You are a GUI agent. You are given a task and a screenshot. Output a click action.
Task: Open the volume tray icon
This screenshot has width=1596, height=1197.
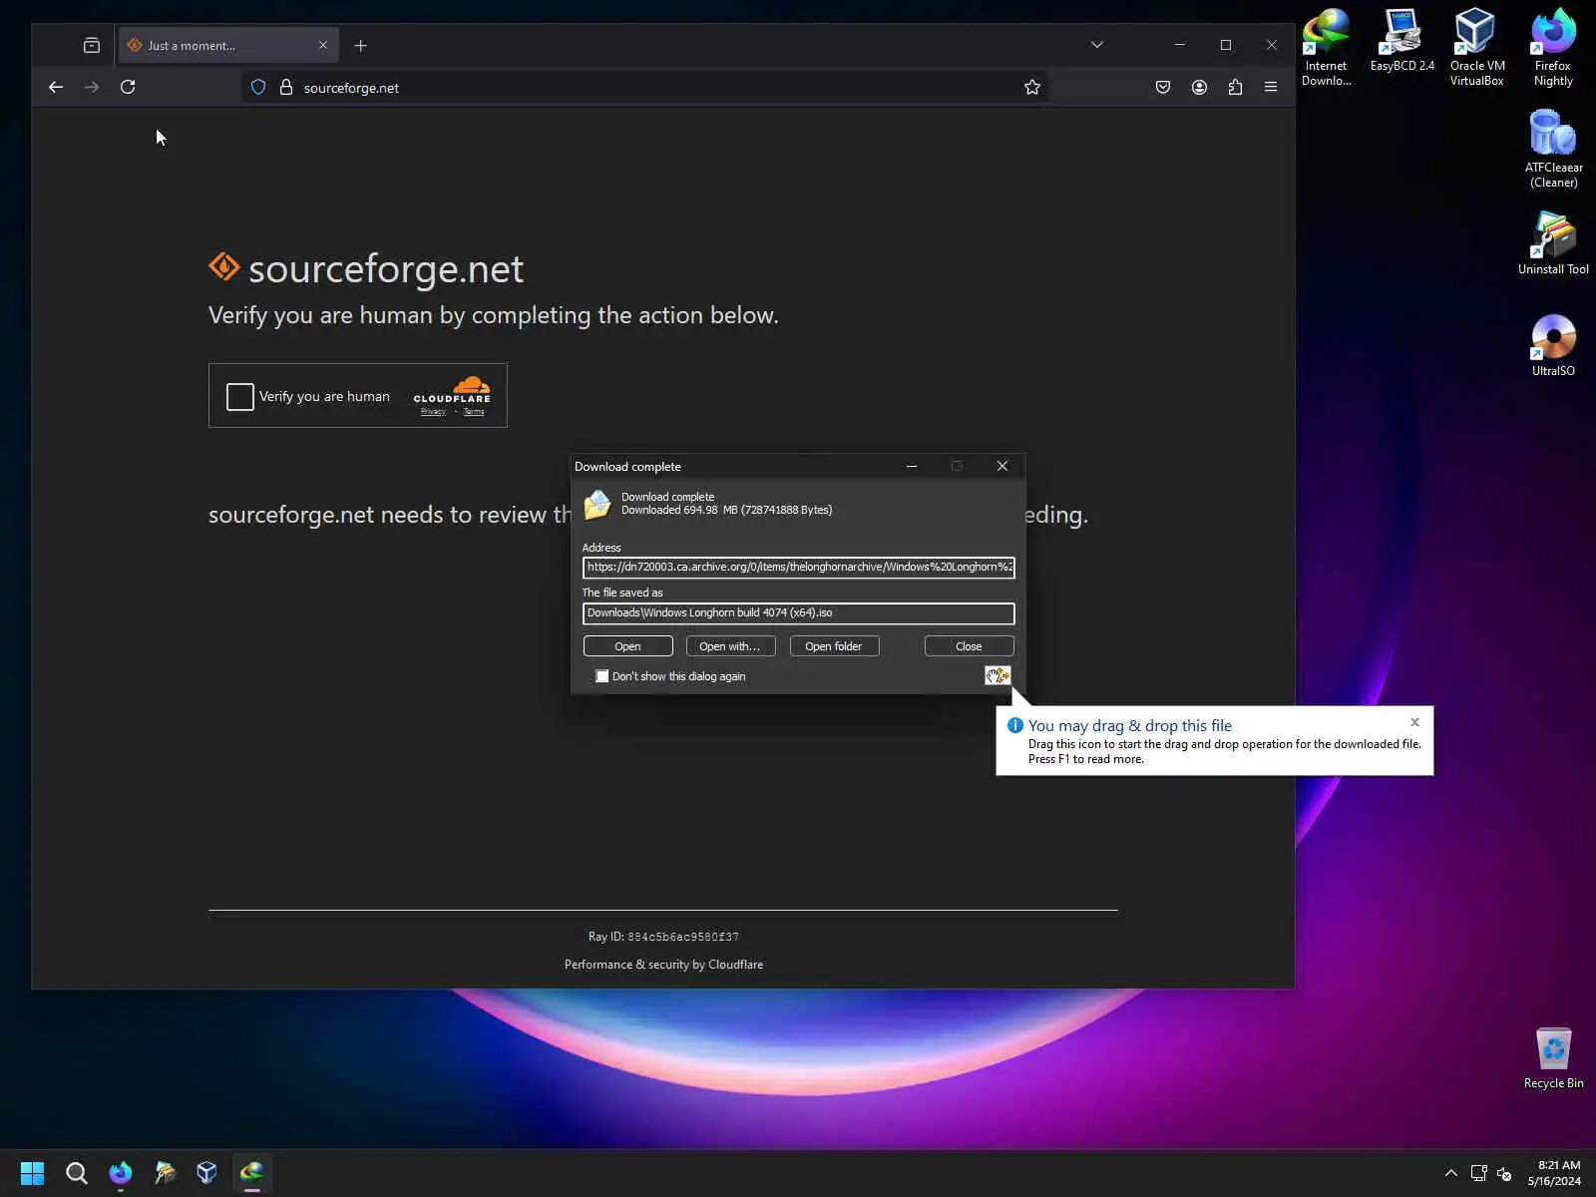click(x=1504, y=1173)
